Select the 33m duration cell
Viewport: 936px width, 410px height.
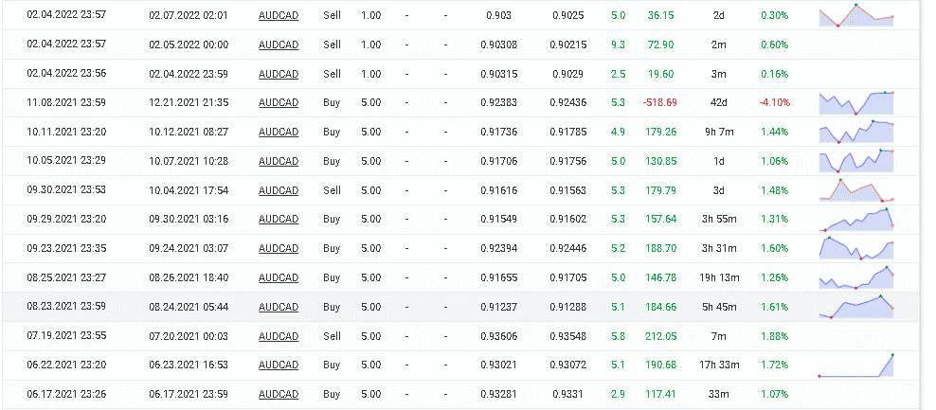pos(719,394)
